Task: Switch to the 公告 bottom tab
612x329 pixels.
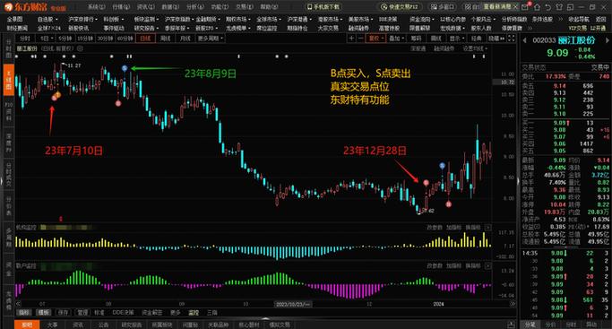Action: point(103,325)
